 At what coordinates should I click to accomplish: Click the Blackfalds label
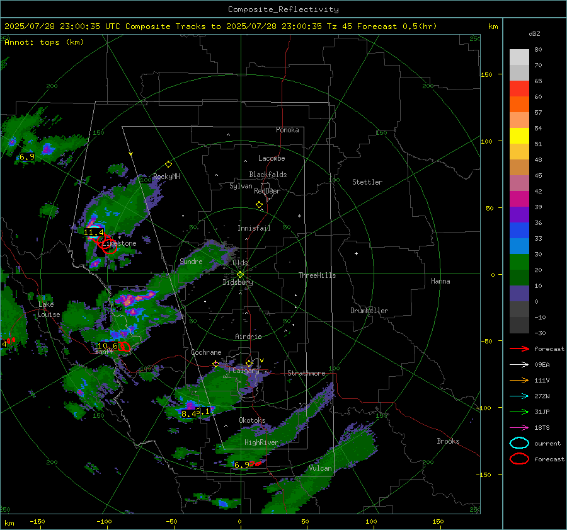click(x=268, y=175)
